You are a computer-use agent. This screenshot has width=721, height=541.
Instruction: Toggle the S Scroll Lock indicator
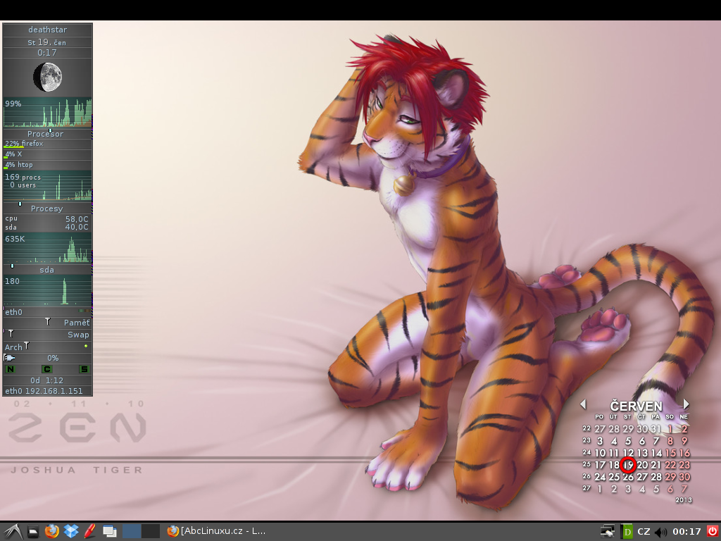click(x=84, y=369)
